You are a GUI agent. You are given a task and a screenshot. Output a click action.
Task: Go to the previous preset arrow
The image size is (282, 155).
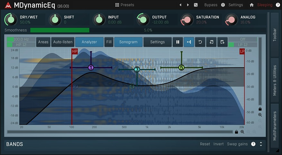tap(180, 5)
